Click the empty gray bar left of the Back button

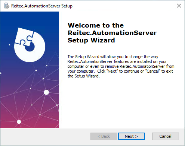pyautogui.click(x=46, y=136)
